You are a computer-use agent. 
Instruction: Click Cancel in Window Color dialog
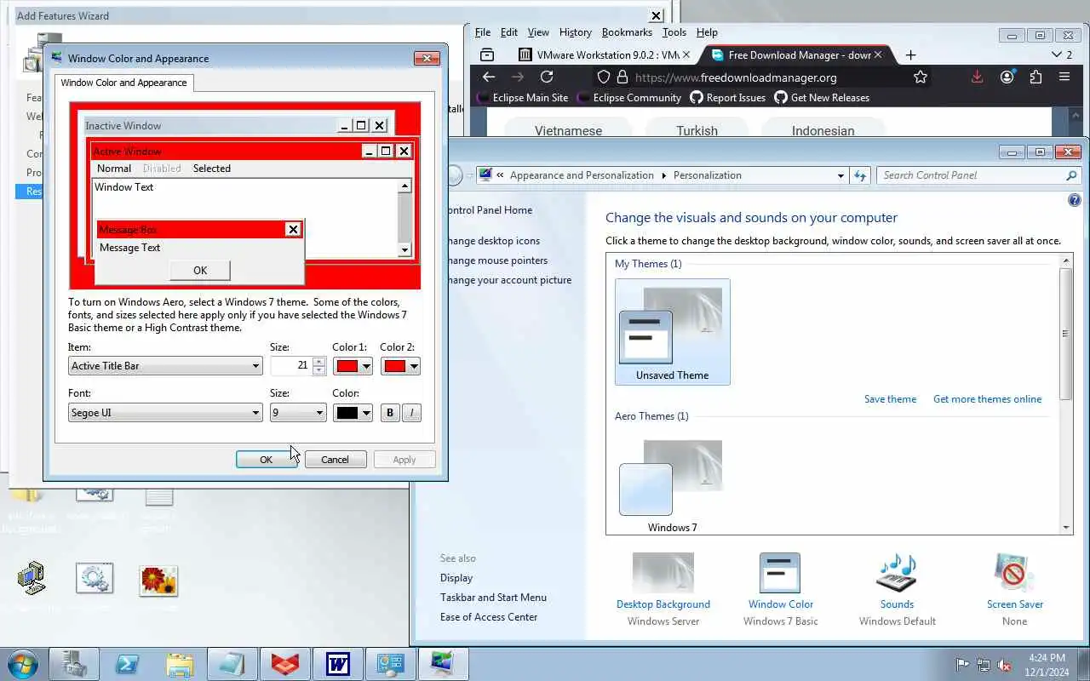click(335, 460)
